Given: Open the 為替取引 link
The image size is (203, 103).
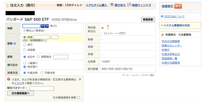Looking at the screenshot, I should click(167, 6).
